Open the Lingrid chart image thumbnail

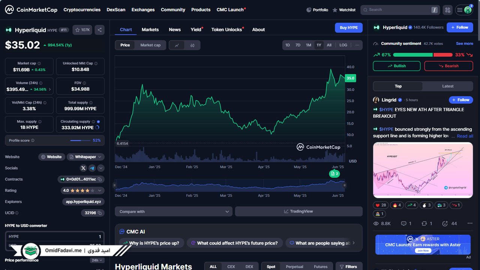tap(423, 170)
